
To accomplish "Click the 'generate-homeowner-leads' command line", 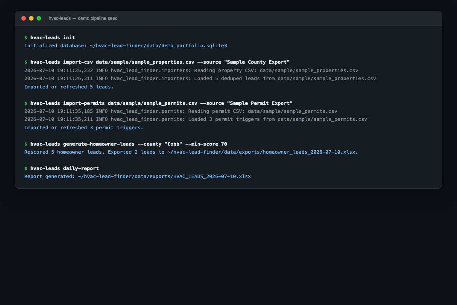I will click(126, 144).
